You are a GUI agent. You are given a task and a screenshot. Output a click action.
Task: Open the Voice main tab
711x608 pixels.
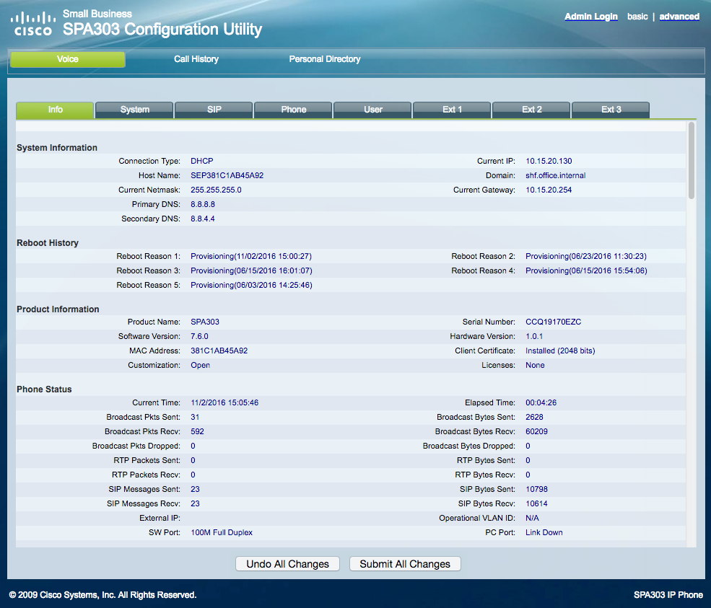click(68, 59)
